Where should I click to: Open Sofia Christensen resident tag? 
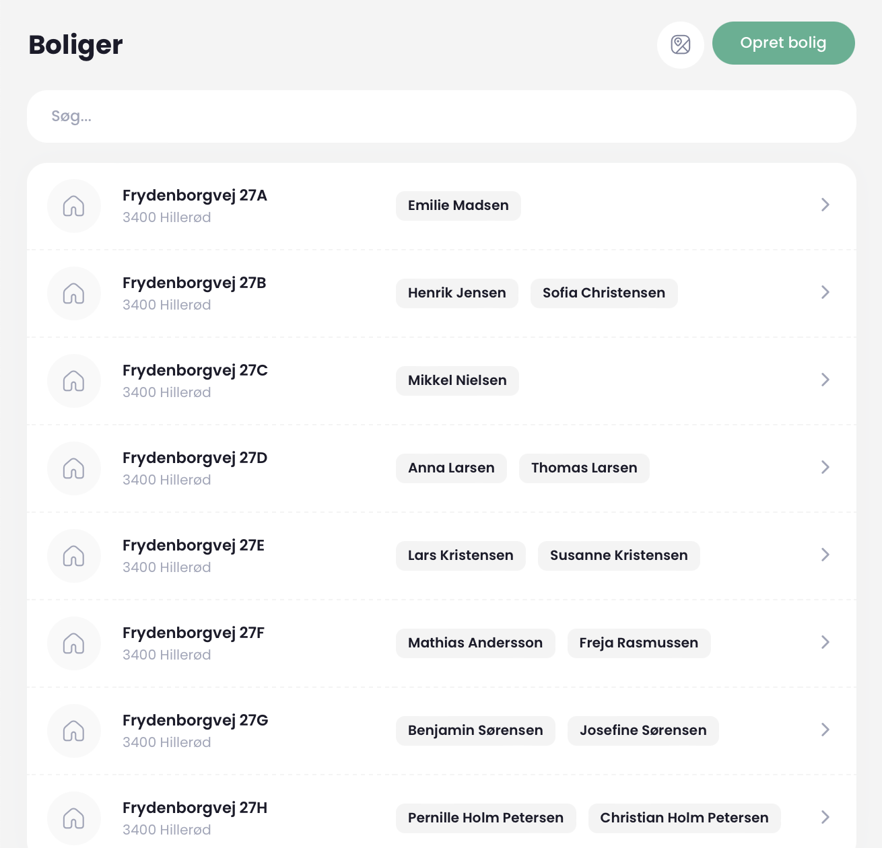coord(604,293)
